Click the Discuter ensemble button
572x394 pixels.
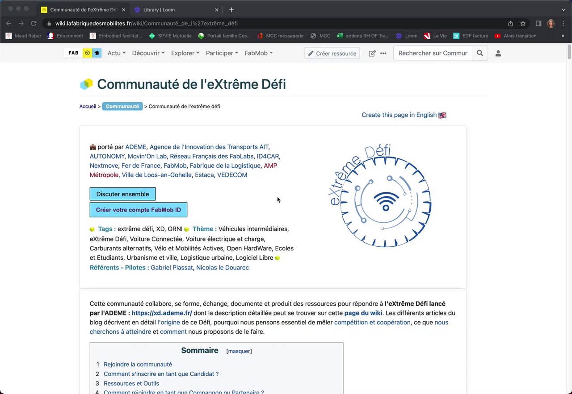(122, 194)
